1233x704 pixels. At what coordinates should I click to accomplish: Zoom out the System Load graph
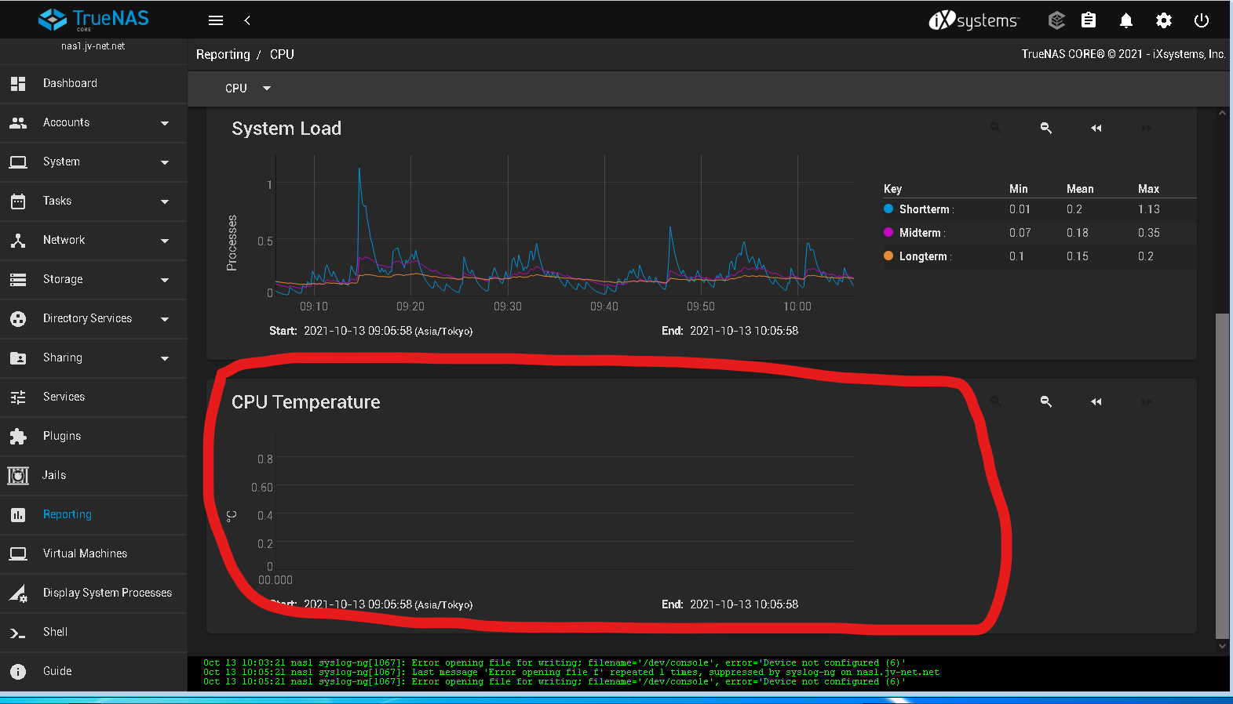click(x=1045, y=128)
